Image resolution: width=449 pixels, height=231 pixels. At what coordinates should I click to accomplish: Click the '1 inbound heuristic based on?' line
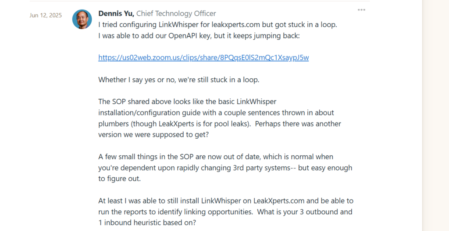(146, 223)
